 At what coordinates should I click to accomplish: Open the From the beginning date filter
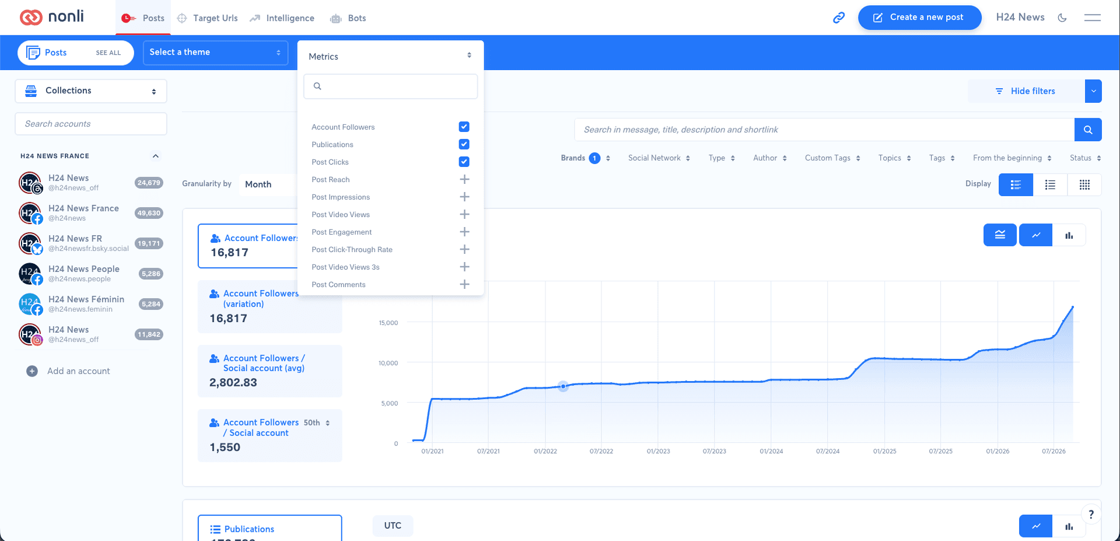coord(1012,158)
